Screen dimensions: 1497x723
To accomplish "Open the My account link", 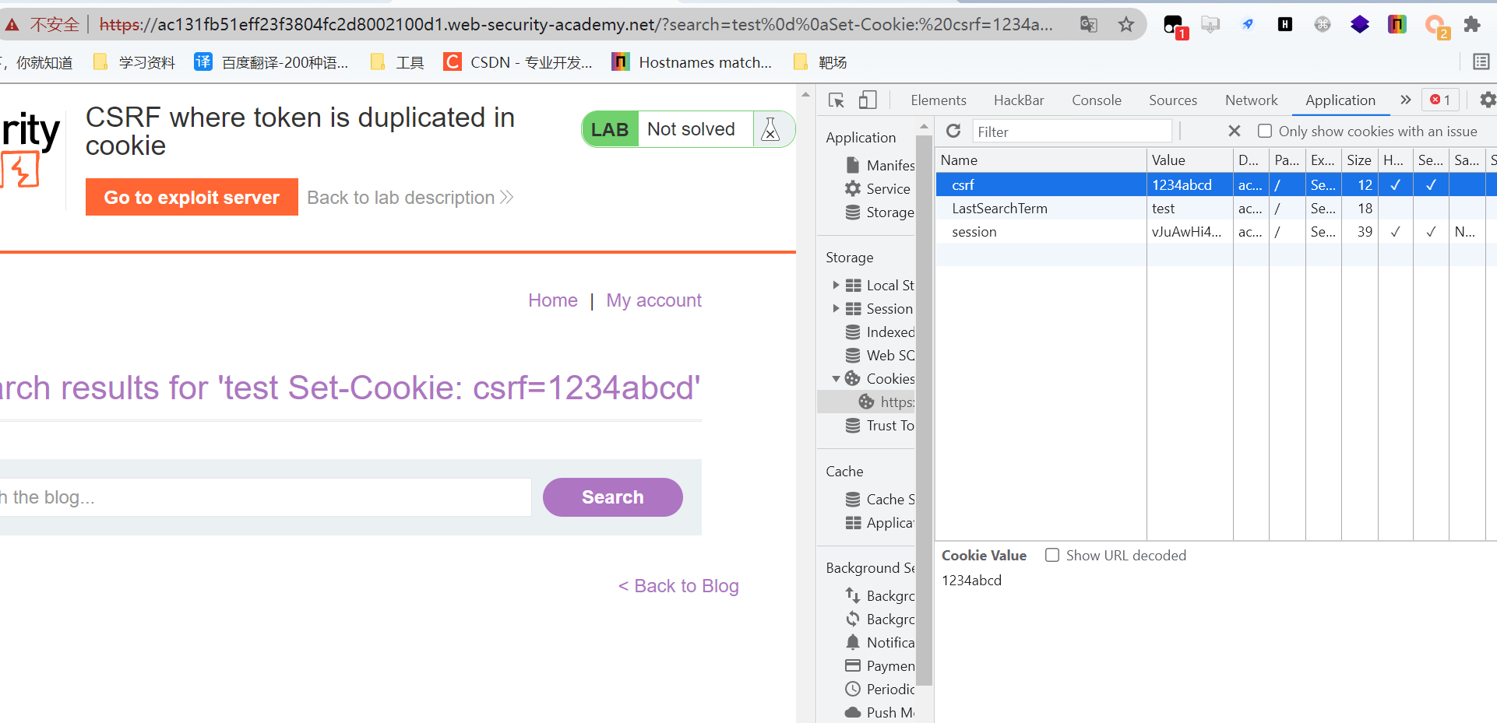I will click(654, 300).
